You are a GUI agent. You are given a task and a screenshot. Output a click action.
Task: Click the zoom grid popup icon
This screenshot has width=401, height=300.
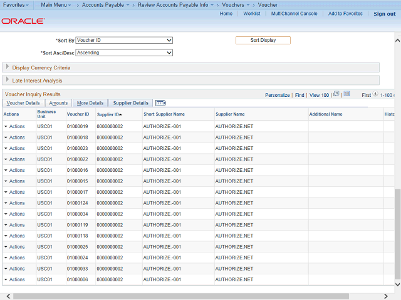click(x=336, y=94)
